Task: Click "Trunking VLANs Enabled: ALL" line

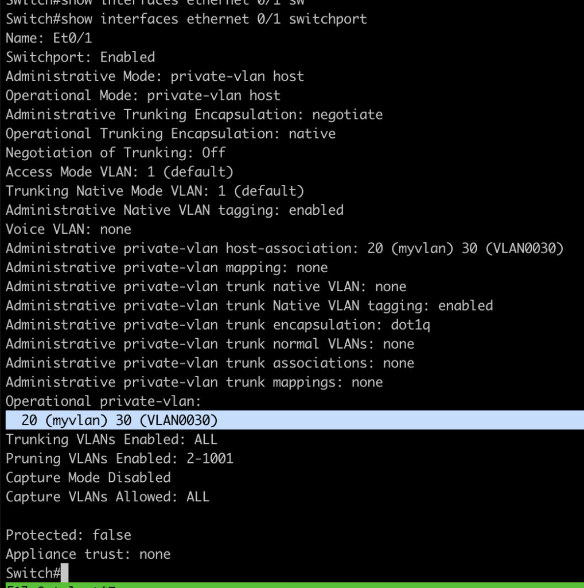Action: (x=112, y=439)
